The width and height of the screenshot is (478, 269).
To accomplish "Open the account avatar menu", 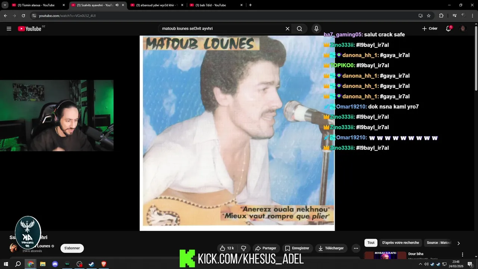I will point(463,28).
